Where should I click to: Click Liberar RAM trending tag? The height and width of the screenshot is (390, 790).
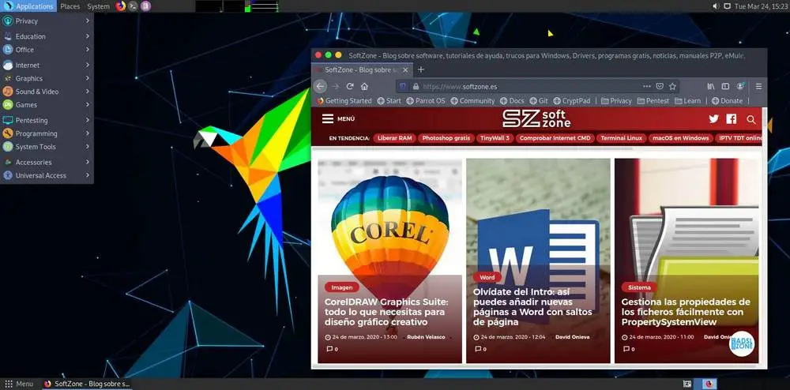point(394,138)
